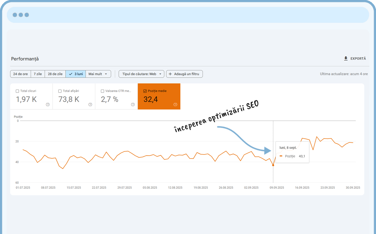Click the orange Poziție legend marker in tooltip
This screenshot has height=234, width=376.
[281, 156]
